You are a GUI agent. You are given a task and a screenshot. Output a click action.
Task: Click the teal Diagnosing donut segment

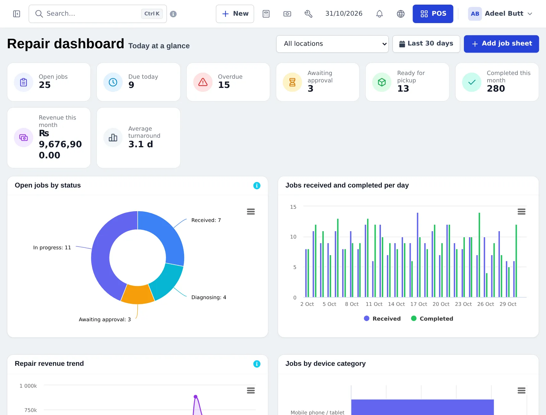(x=168, y=281)
